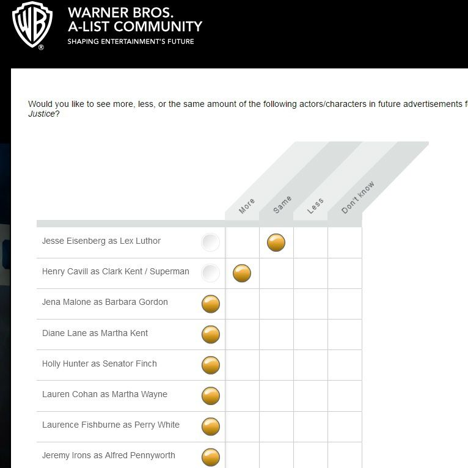Click the Warner Bros. shield logo
This screenshot has width=468, height=468.
[x=32, y=24]
